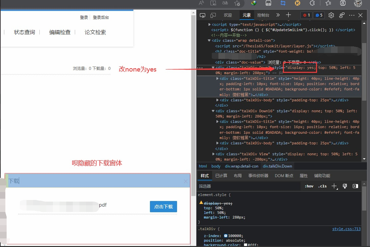Click the 登录后台 link
The height and width of the screenshot is (247, 370).
101,17
